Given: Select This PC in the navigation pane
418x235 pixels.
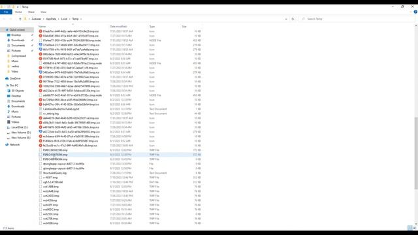Looking at the screenshot, I should click(x=14, y=86).
